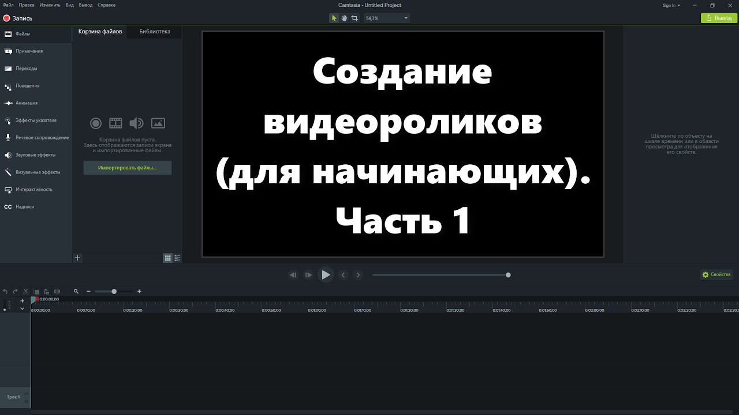
Task: Switch to the Библиотека tab
Action: [155, 32]
